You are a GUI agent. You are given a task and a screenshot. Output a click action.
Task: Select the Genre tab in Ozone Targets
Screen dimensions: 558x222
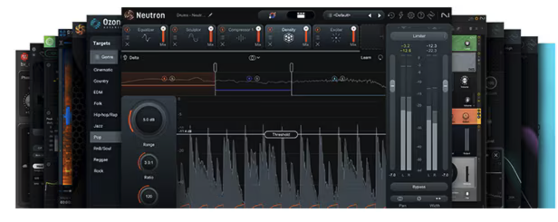tap(104, 57)
